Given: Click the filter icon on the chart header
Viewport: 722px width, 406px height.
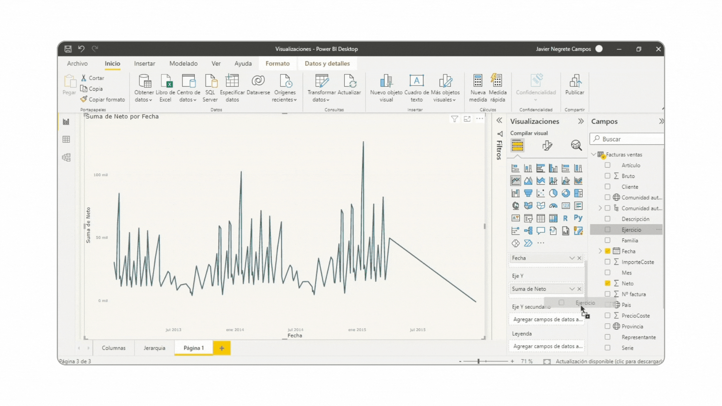Looking at the screenshot, I should 455,119.
